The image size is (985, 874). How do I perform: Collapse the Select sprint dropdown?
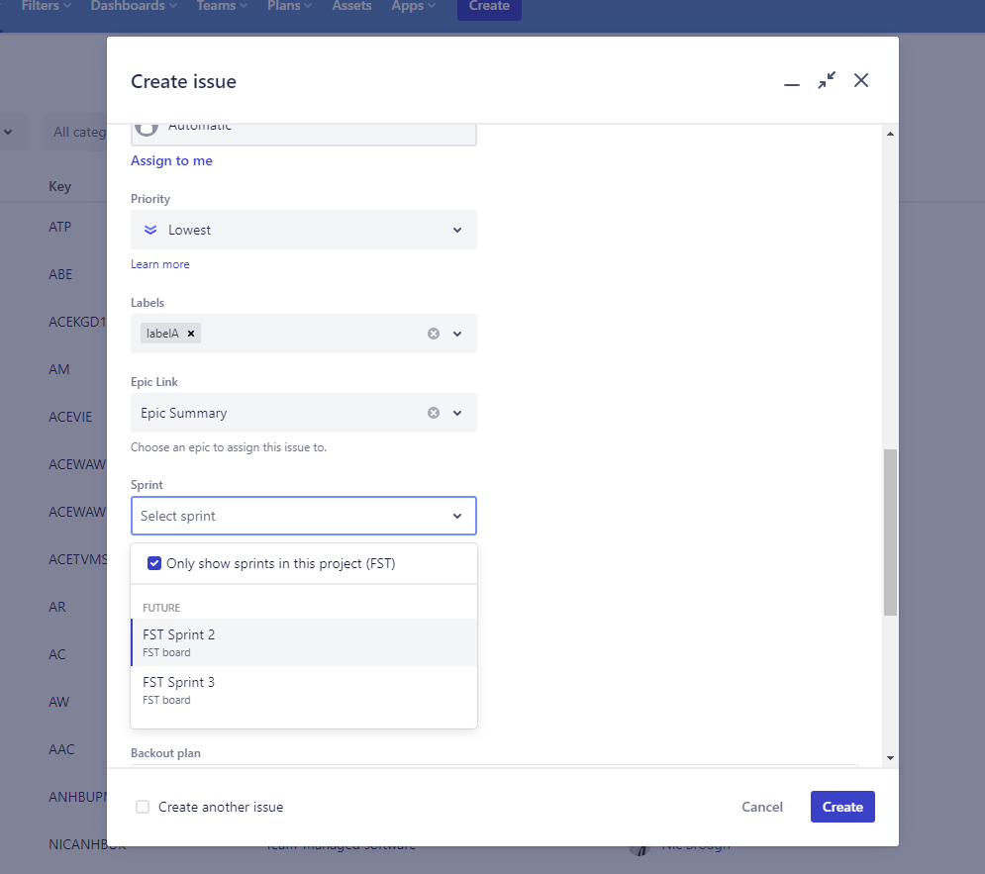pos(457,516)
